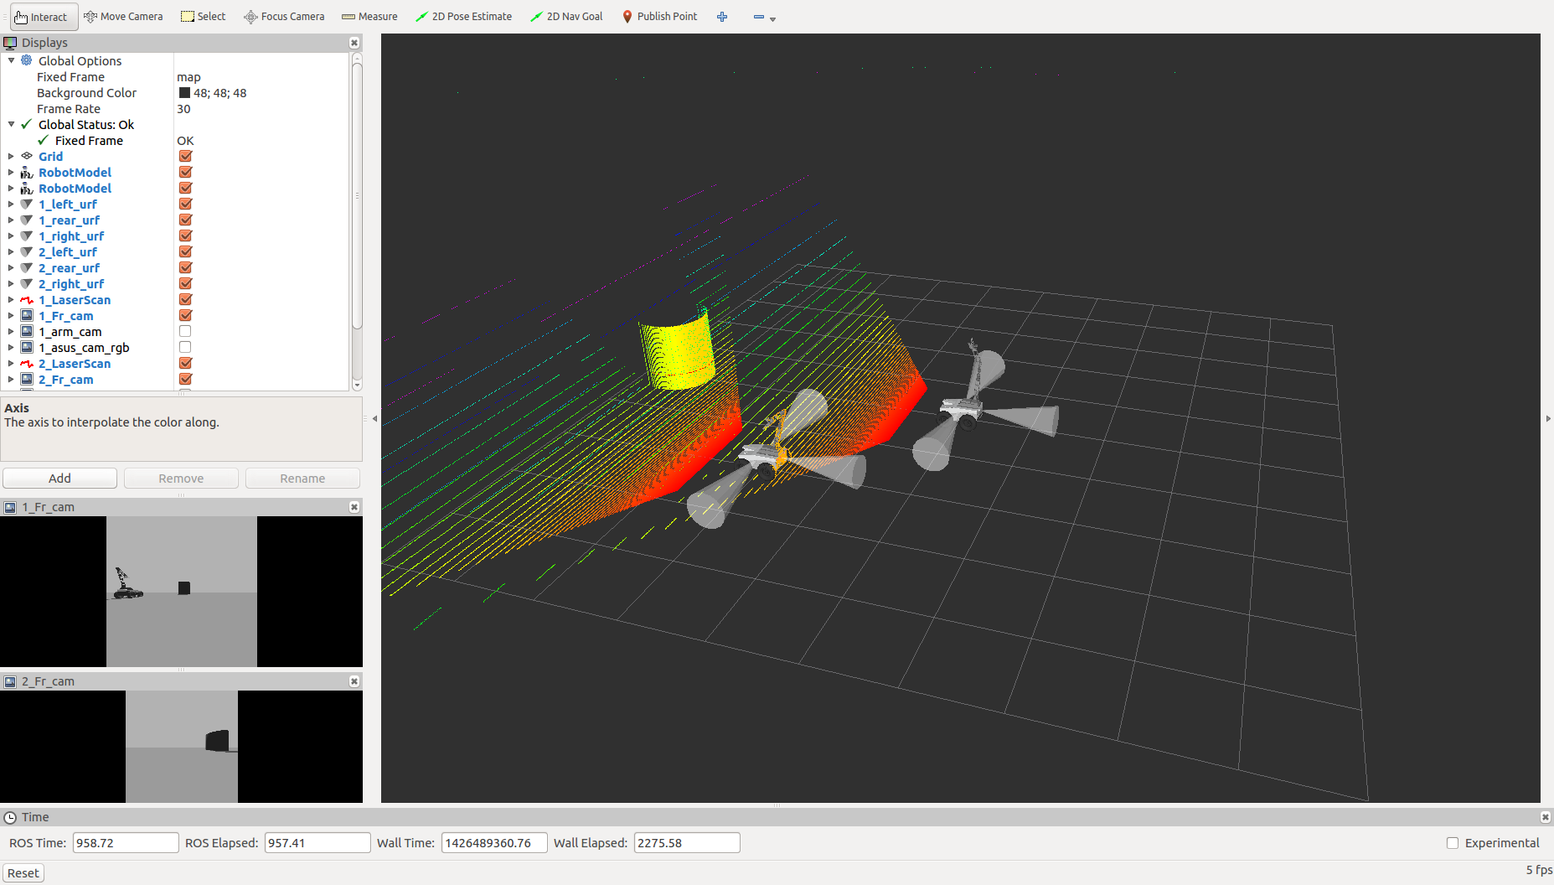1554x885 pixels.
Task: Expand the 2_Fr_cam display entry
Action: coord(11,380)
